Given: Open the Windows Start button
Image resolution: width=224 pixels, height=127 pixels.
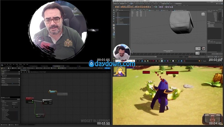Looking at the screenshot, I should coord(114,61).
